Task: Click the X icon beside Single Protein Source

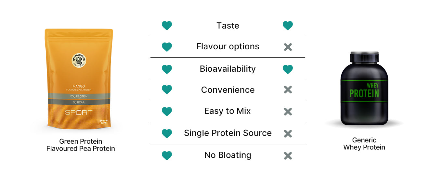Action: click(x=288, y=133)
